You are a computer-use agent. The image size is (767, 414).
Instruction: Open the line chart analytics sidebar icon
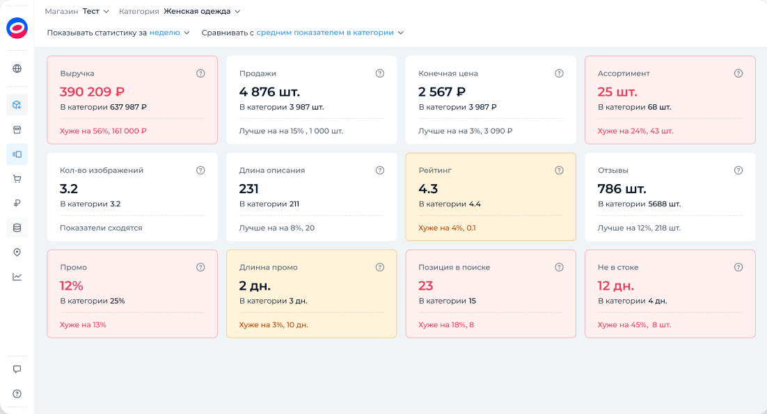[x=17, y=276]
